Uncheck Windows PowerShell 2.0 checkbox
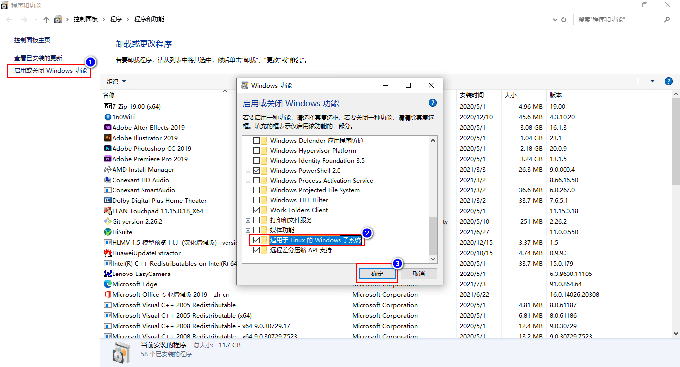Screen dimensions: 680x367 coord(256,171)
